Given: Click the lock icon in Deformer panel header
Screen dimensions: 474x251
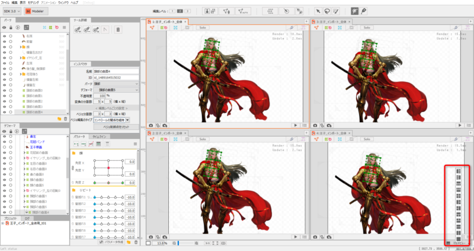Looking at the screenshot, I should 11,132.
